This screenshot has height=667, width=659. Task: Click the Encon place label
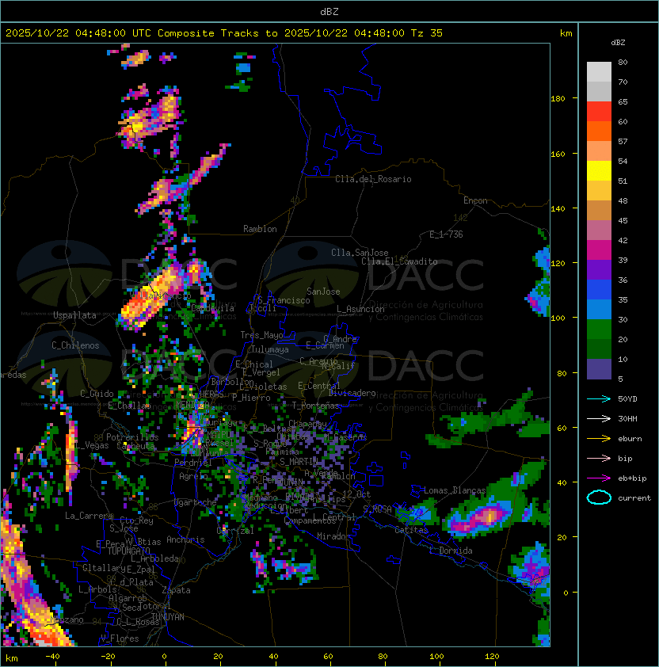coord(475,200)
